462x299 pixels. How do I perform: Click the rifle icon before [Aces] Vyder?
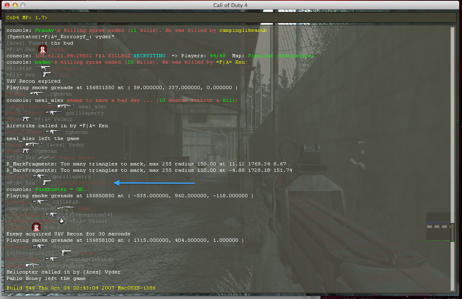(34, 144)
